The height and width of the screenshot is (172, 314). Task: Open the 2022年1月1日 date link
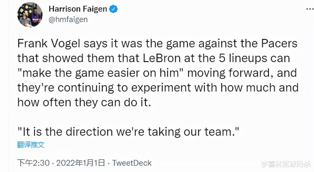pyautogui.click(x=80, y=163)
